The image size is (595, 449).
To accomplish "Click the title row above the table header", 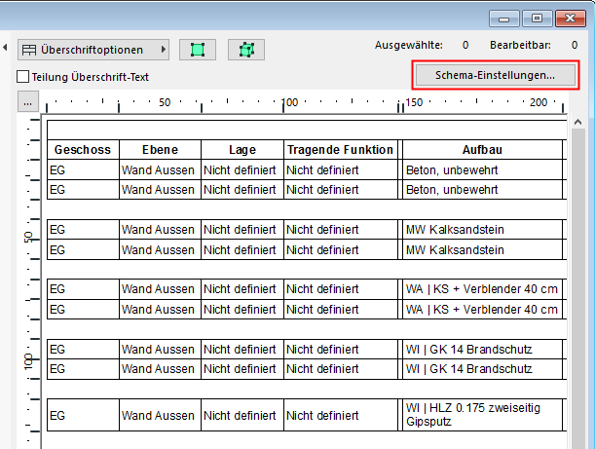I will tap(307, 130).
